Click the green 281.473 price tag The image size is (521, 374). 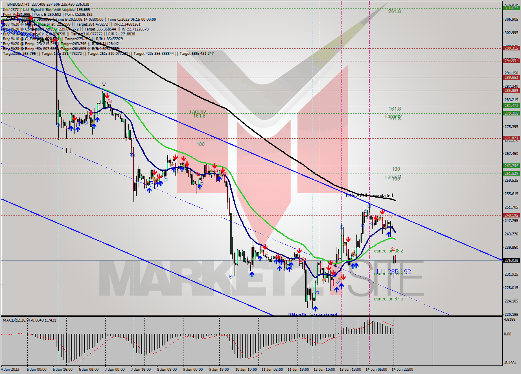pyautogui.click(x=511, y=105)
